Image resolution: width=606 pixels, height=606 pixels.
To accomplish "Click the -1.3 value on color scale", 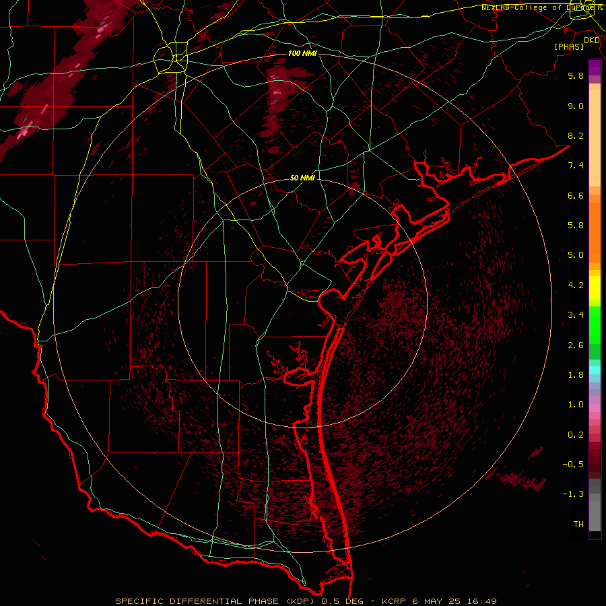I will click(573, 494).
